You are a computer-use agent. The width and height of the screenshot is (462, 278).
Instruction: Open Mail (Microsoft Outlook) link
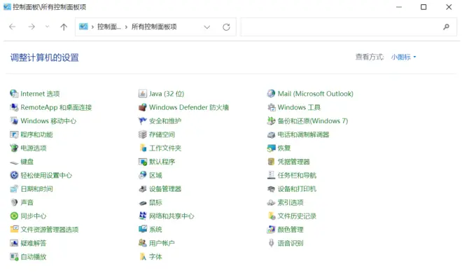[x=315, y=94]
